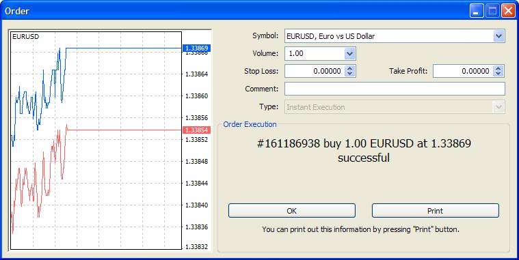Click the Symbol label

pos(265,35)
